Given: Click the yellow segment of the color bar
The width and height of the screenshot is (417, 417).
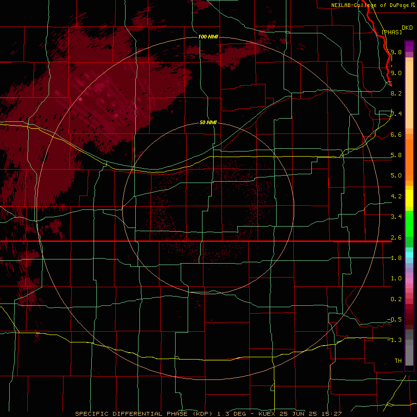Looking at the screenshot, I should click(x=409, y=198).
